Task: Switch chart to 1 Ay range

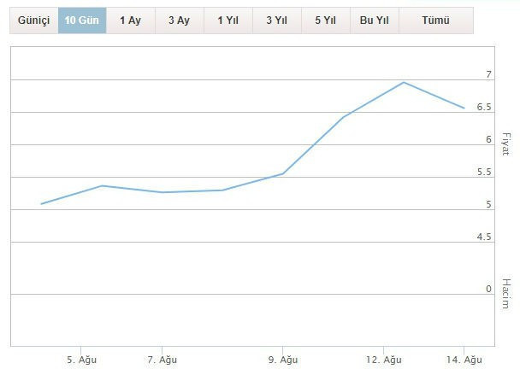Action: point(131,20)
